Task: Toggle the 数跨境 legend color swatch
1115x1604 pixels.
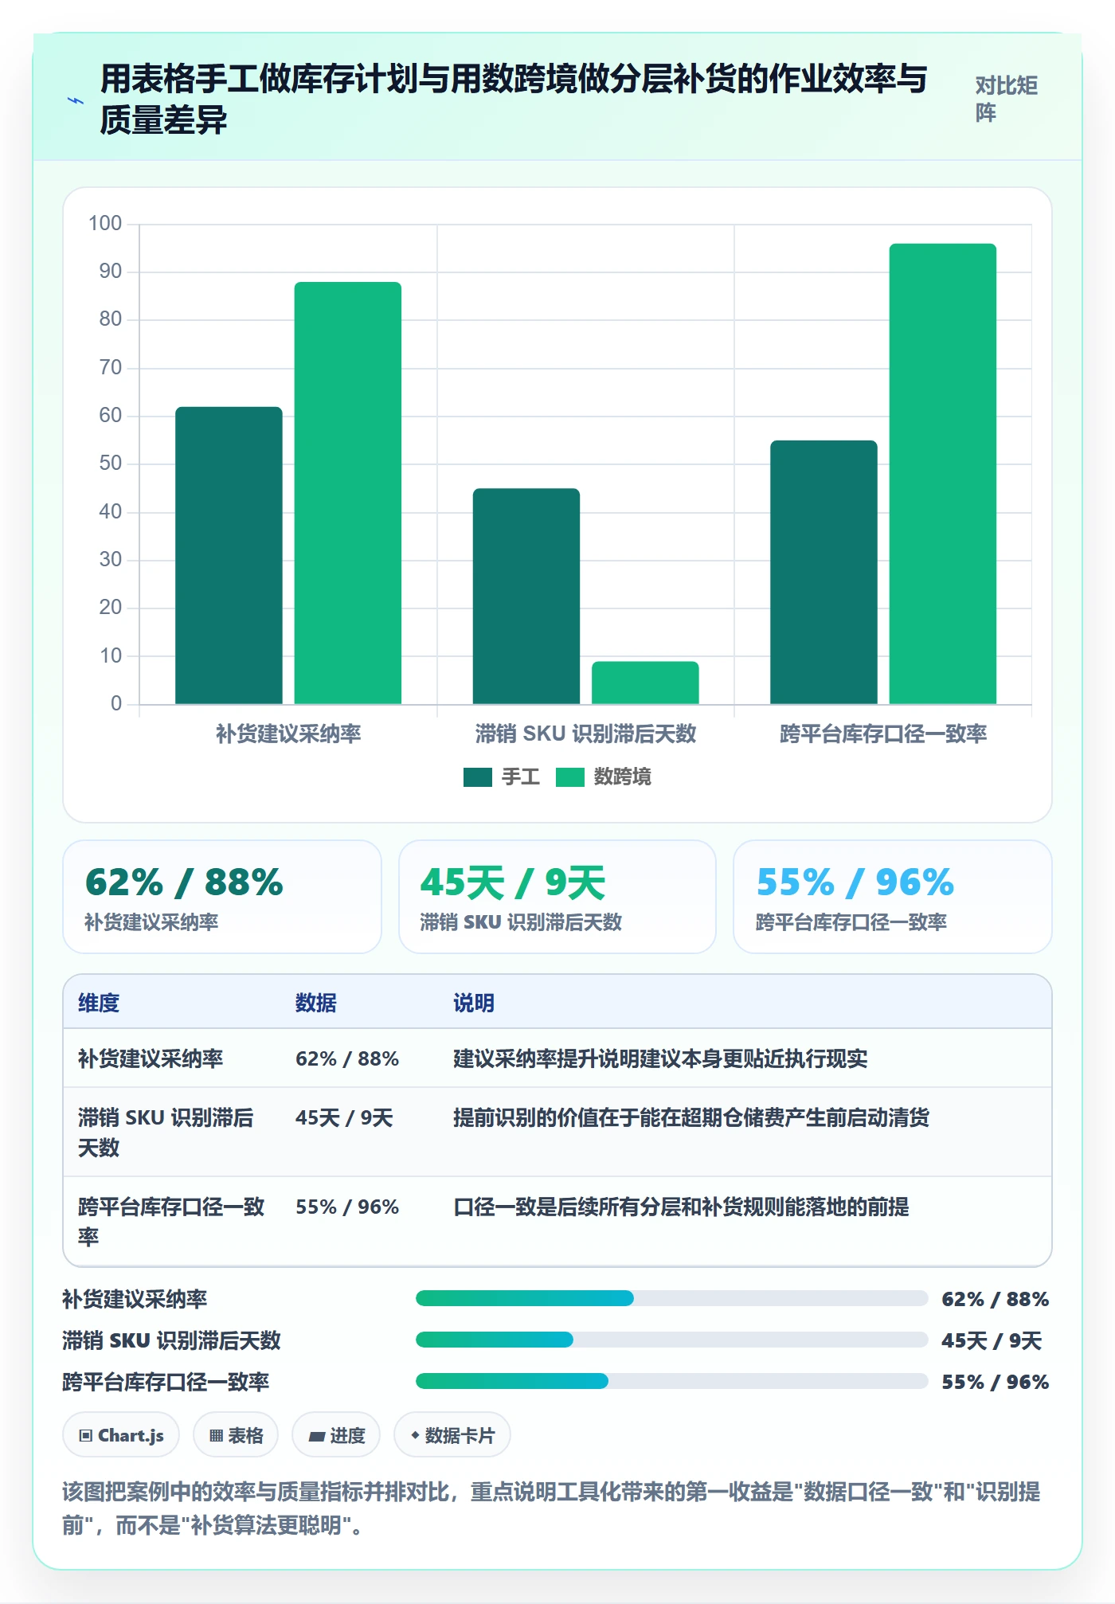Action: [570, 777]
